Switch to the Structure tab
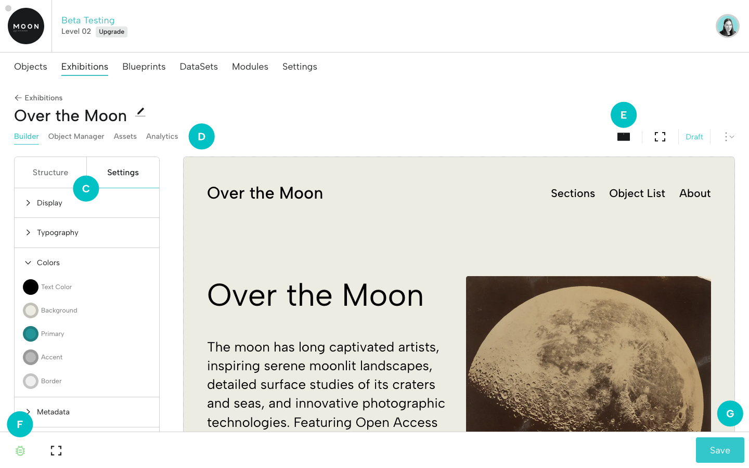This screenshot has width=749, height=468. [50, 173]
